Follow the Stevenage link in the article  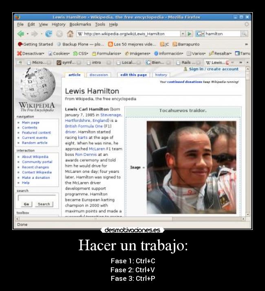[x=111, y=115]
